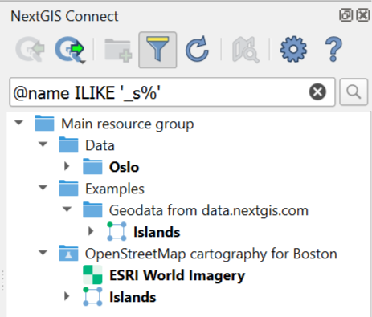Collapse Main resource group

(x=18, y=123)
